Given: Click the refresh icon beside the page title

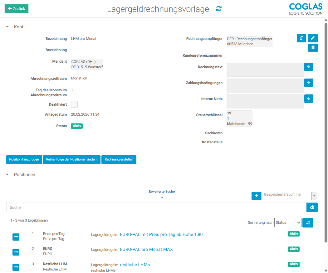Looking at the screenshot, I should pos(219,9).
